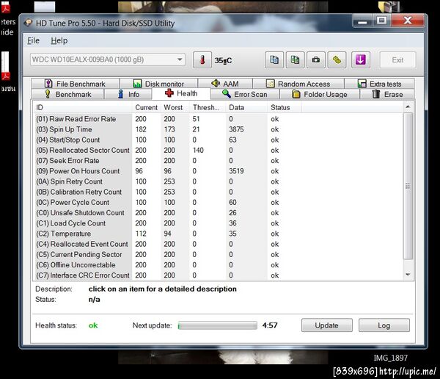Viewport: 440px width, 379px height.
Task: Select (C2) Temperature attribute row
Action: pos(219,234)
